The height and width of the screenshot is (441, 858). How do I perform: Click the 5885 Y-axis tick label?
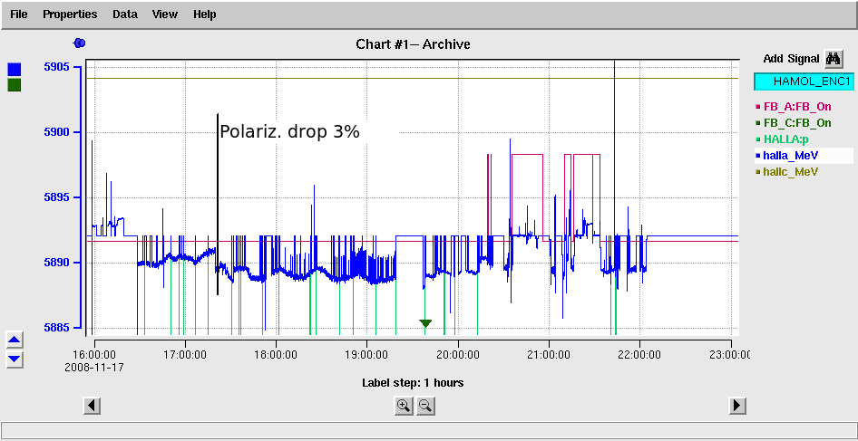57,328
